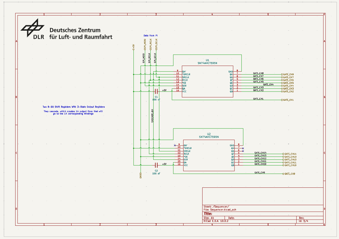Click the 'They cascade' description text
Viewport: 339px width, 239px height.
tap(73, 112)
